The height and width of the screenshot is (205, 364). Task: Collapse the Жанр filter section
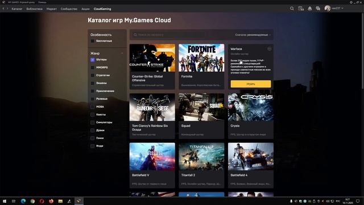(122, 53)
